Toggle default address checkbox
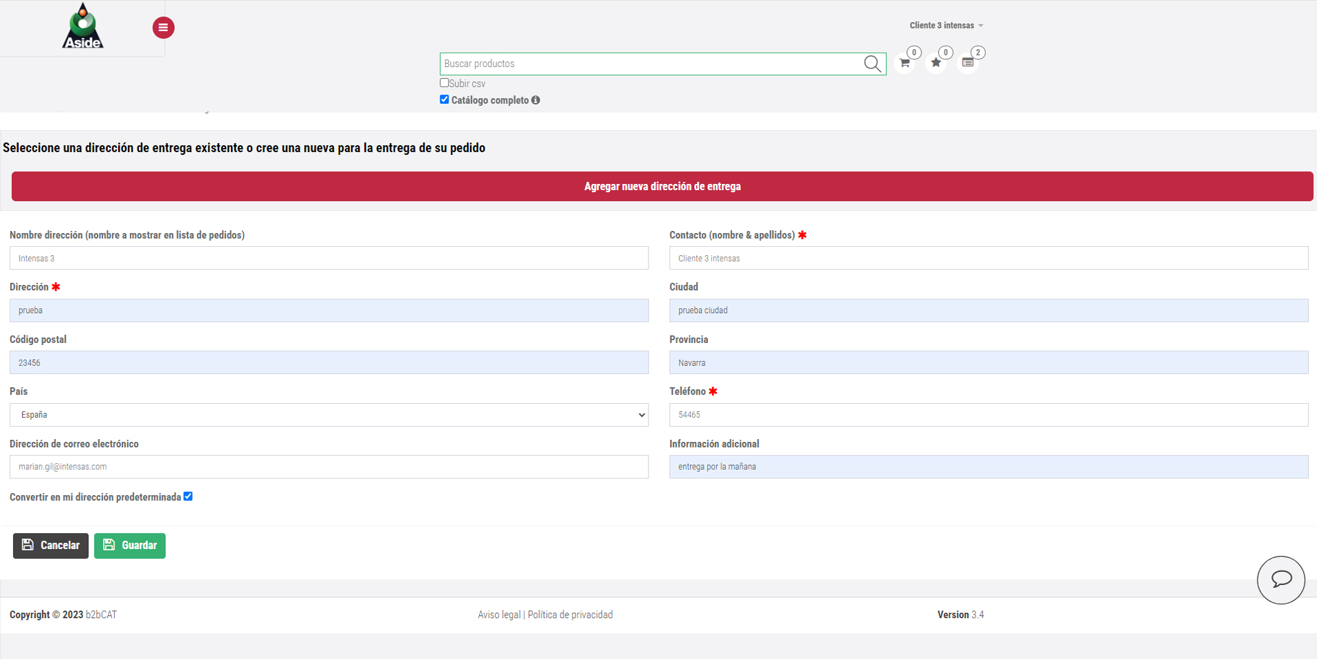 (188, 496)
